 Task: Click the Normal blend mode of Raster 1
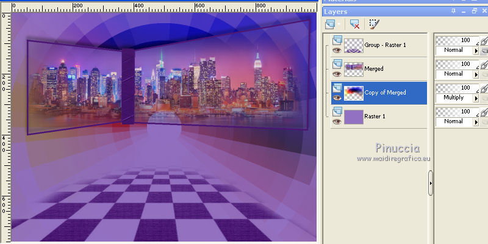(454, 121)
